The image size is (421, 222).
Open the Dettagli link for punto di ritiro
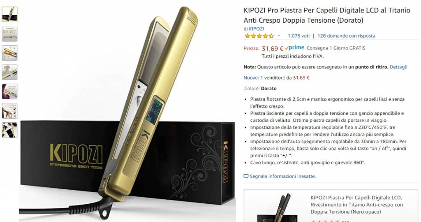tap(398, 67)
